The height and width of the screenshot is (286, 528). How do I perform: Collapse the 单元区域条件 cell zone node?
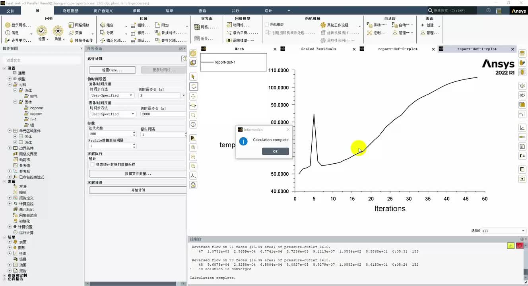click(x=10, y=131)
